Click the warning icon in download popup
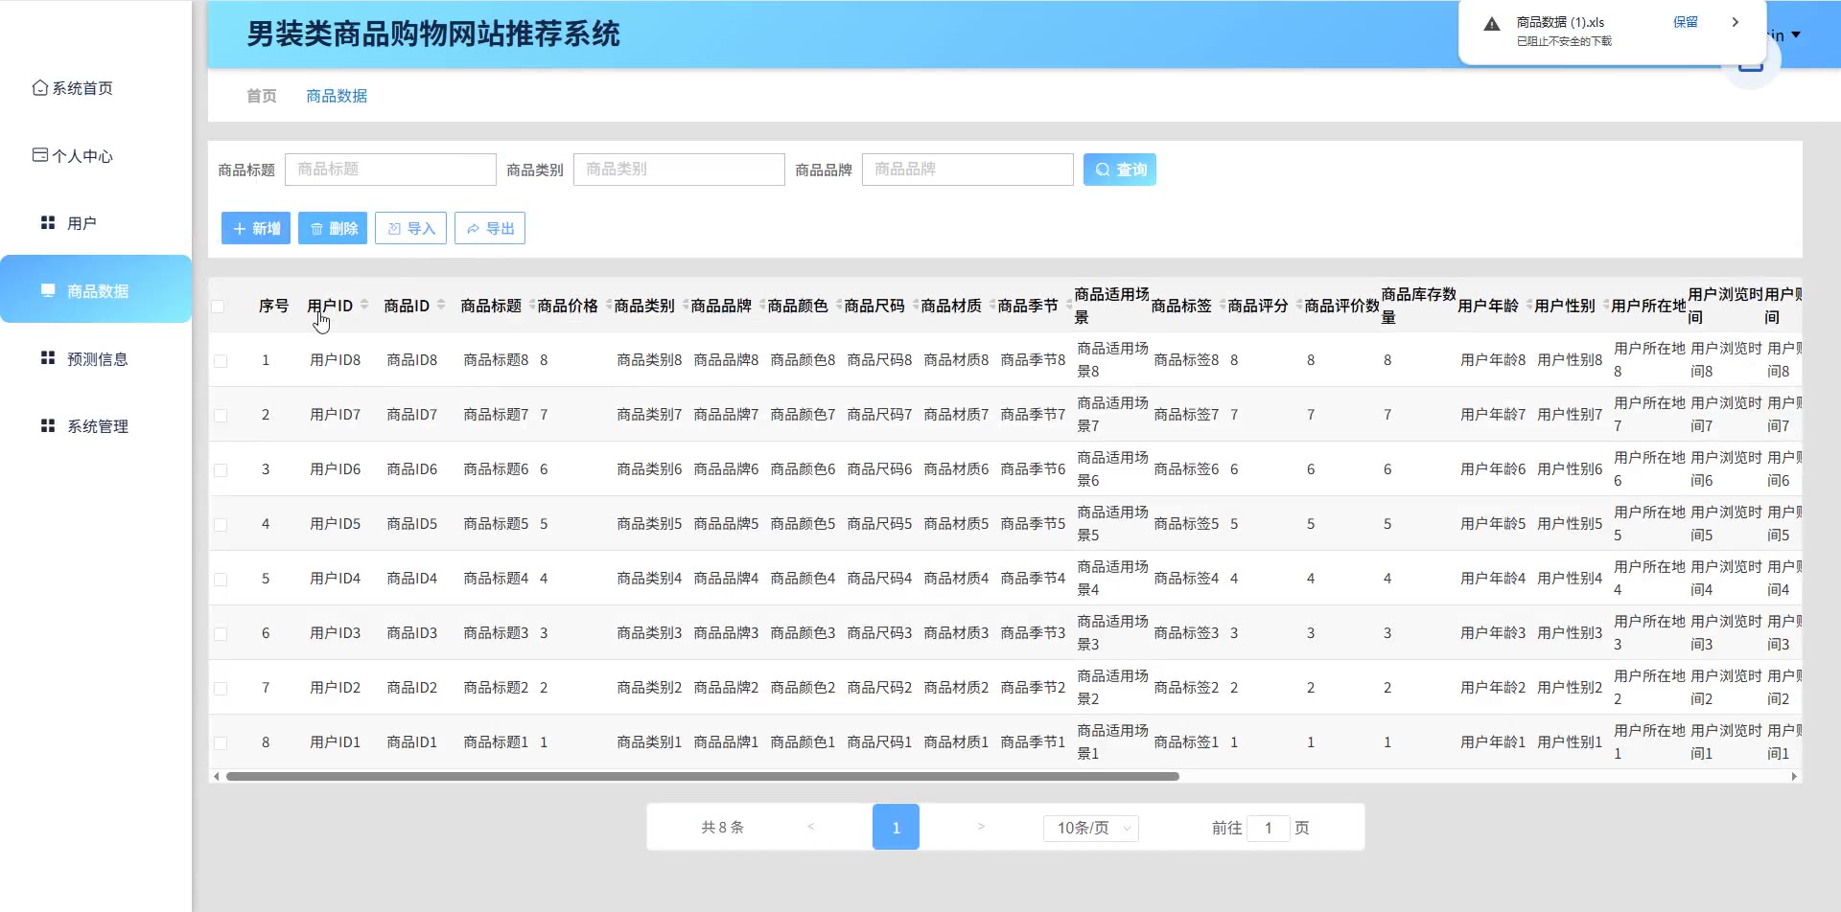This screenshot has width=1841, height=912. 1491,25
